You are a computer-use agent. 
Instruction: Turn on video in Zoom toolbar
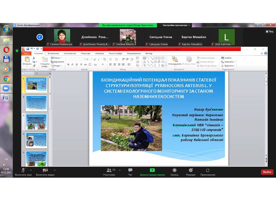coord(45,170)
